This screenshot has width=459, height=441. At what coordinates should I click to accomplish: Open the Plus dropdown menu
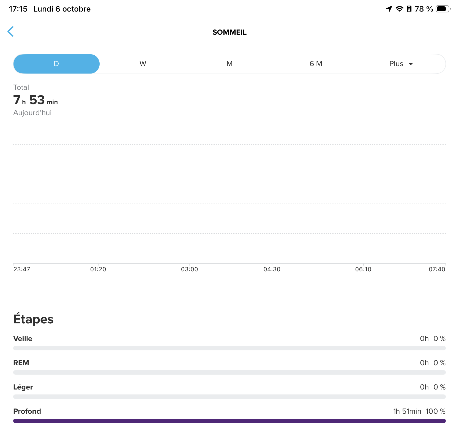396,64
